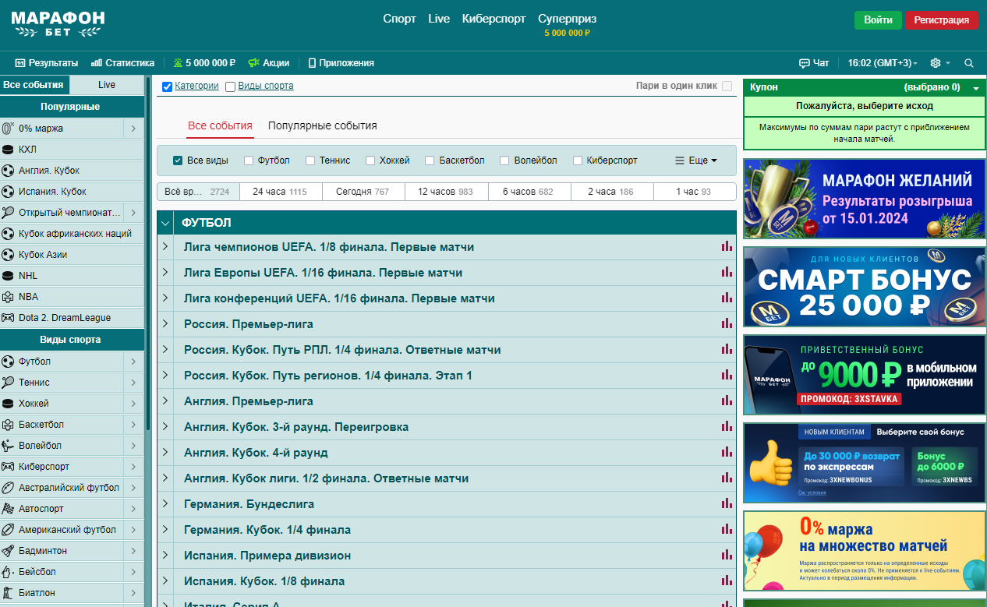The width and height of the screenshot is (987, 607).
Task: Click the 5 000 000 ₽ toolbar item
Action: coord(204,63)
